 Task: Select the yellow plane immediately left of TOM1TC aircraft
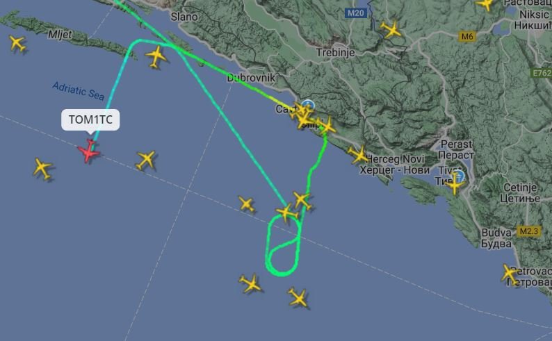[x=42, y=168]
